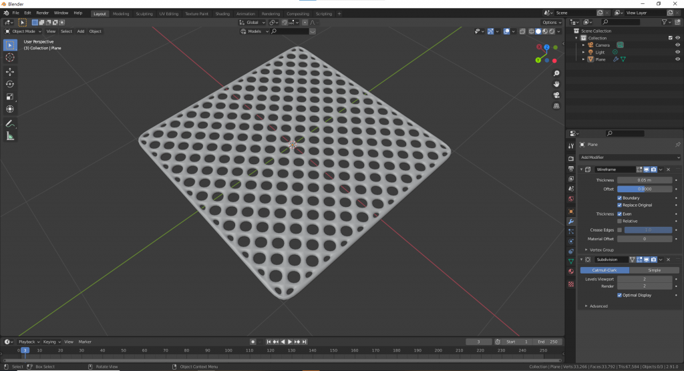Image resolution: width=684 pixels, height=371 pixels.
Task: Choose the Measure tool
Action: point(10,136)
